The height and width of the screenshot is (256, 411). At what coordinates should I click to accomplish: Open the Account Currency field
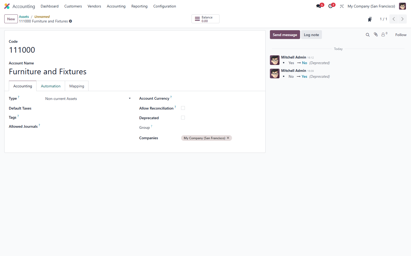tap(221, 98)
